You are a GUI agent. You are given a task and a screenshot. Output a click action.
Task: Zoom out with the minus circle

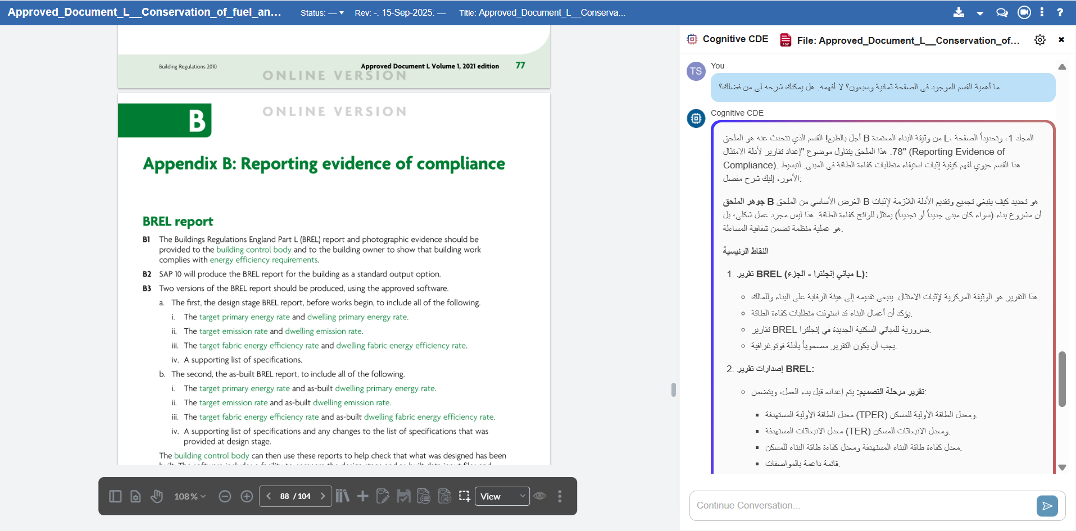(x=225, y=496)
